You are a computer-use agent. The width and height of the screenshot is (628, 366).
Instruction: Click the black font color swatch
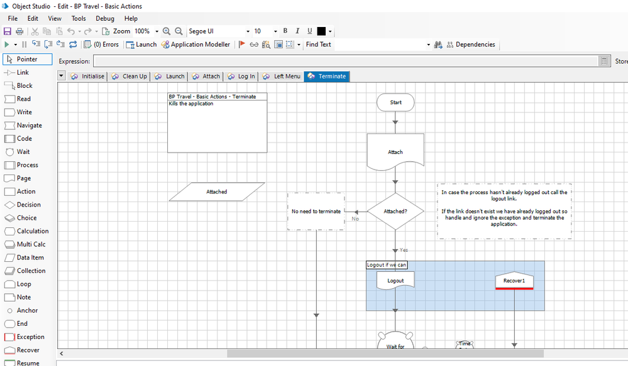pos(322,31)
